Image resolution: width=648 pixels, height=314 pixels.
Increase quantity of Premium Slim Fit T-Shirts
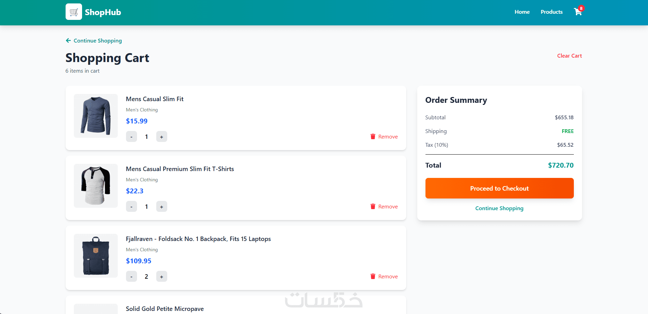[161, 206]
